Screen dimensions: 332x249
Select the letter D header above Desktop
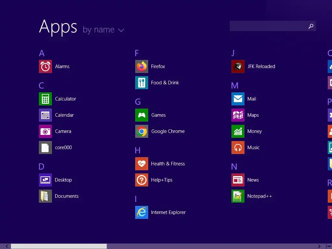pos(41,167)
